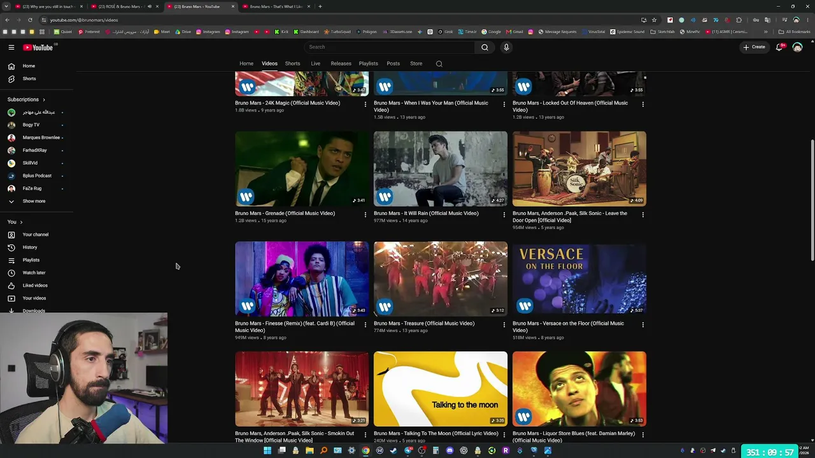Open options for Liquor Store Blues

(643, 435)
